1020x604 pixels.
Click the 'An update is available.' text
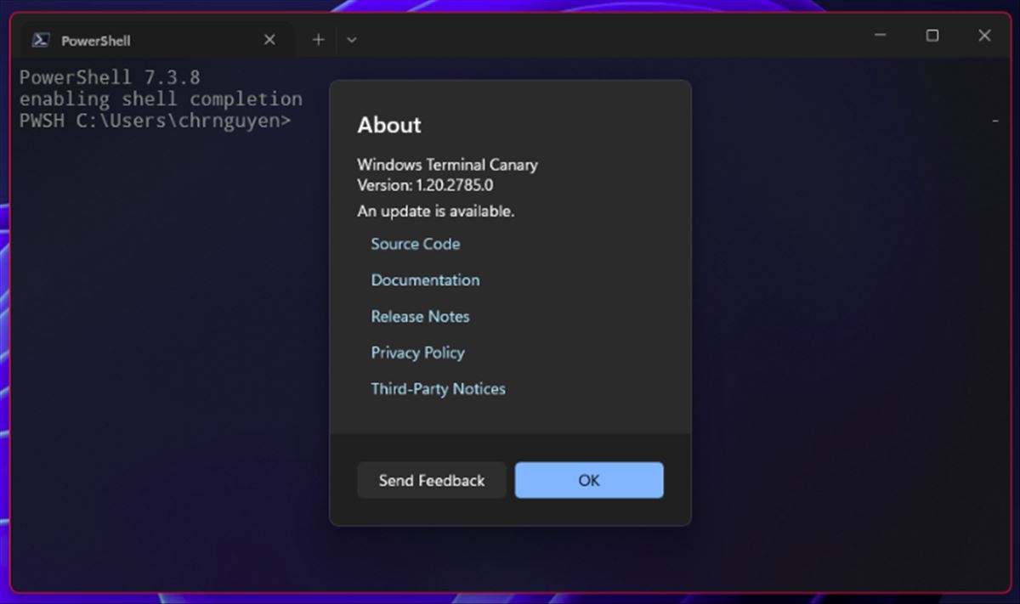[436, 212]
